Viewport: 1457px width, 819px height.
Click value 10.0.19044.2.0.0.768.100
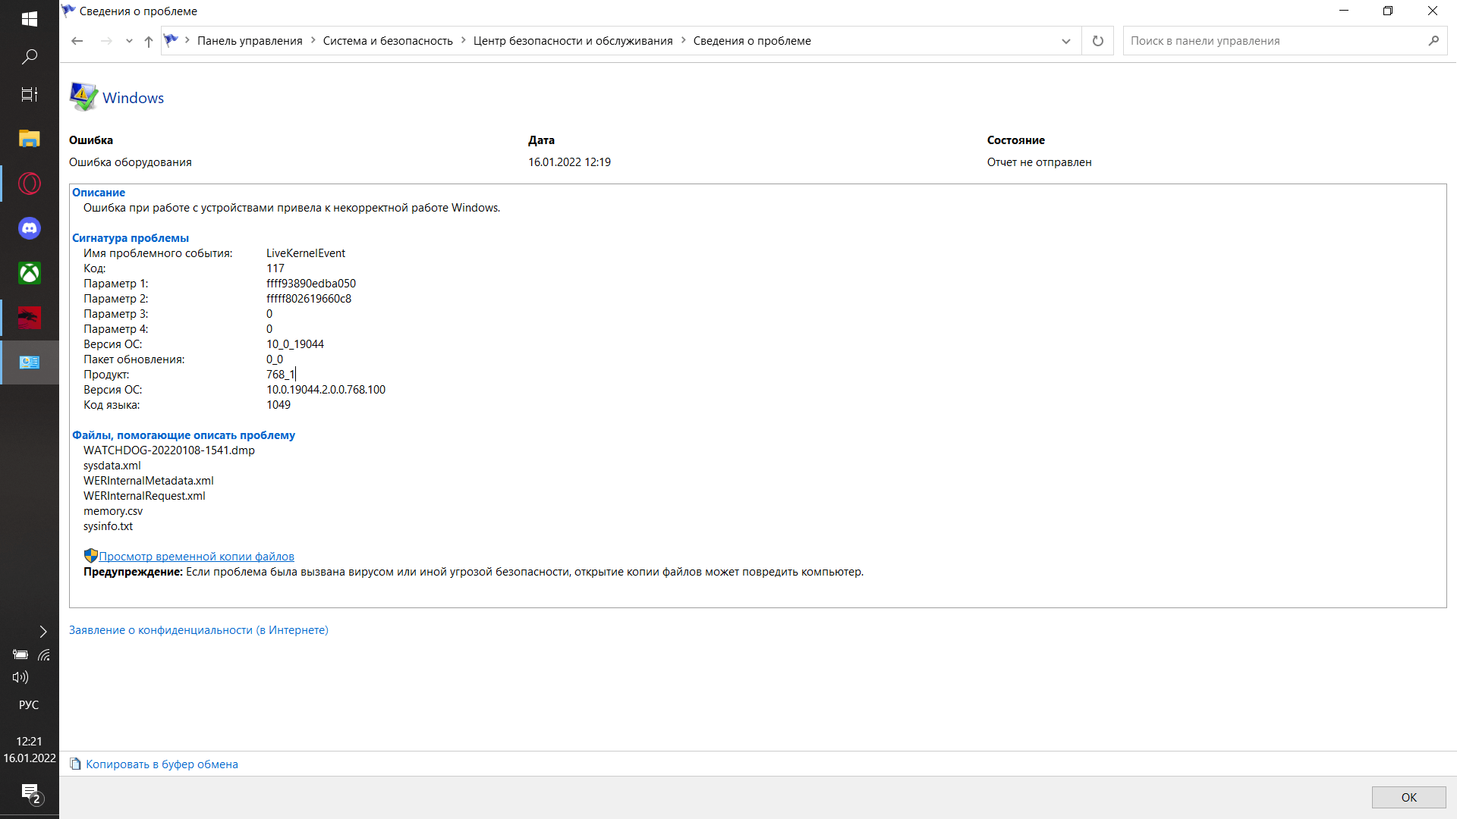click(326, 390)
